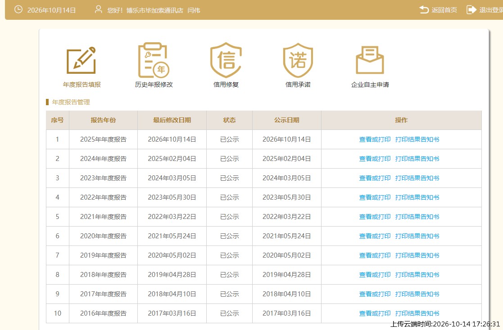Print 结果告知书 for 2018年年度报告
Screen dimensions: 503x330
point(417,275)
